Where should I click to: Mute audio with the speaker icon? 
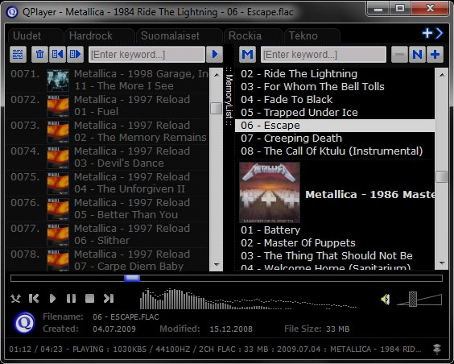386,299
